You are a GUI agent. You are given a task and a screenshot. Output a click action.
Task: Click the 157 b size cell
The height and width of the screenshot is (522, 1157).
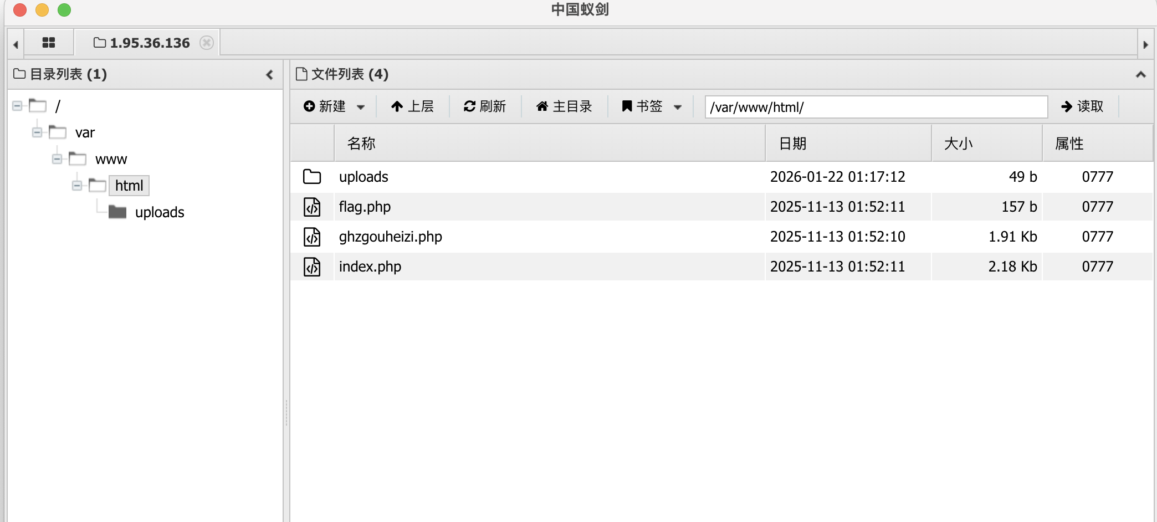1019,207
